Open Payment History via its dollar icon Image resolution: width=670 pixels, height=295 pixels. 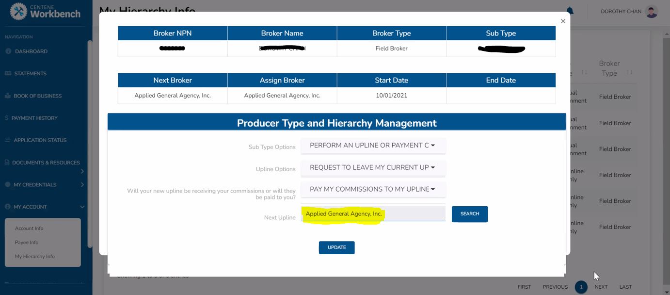[8, 117]
